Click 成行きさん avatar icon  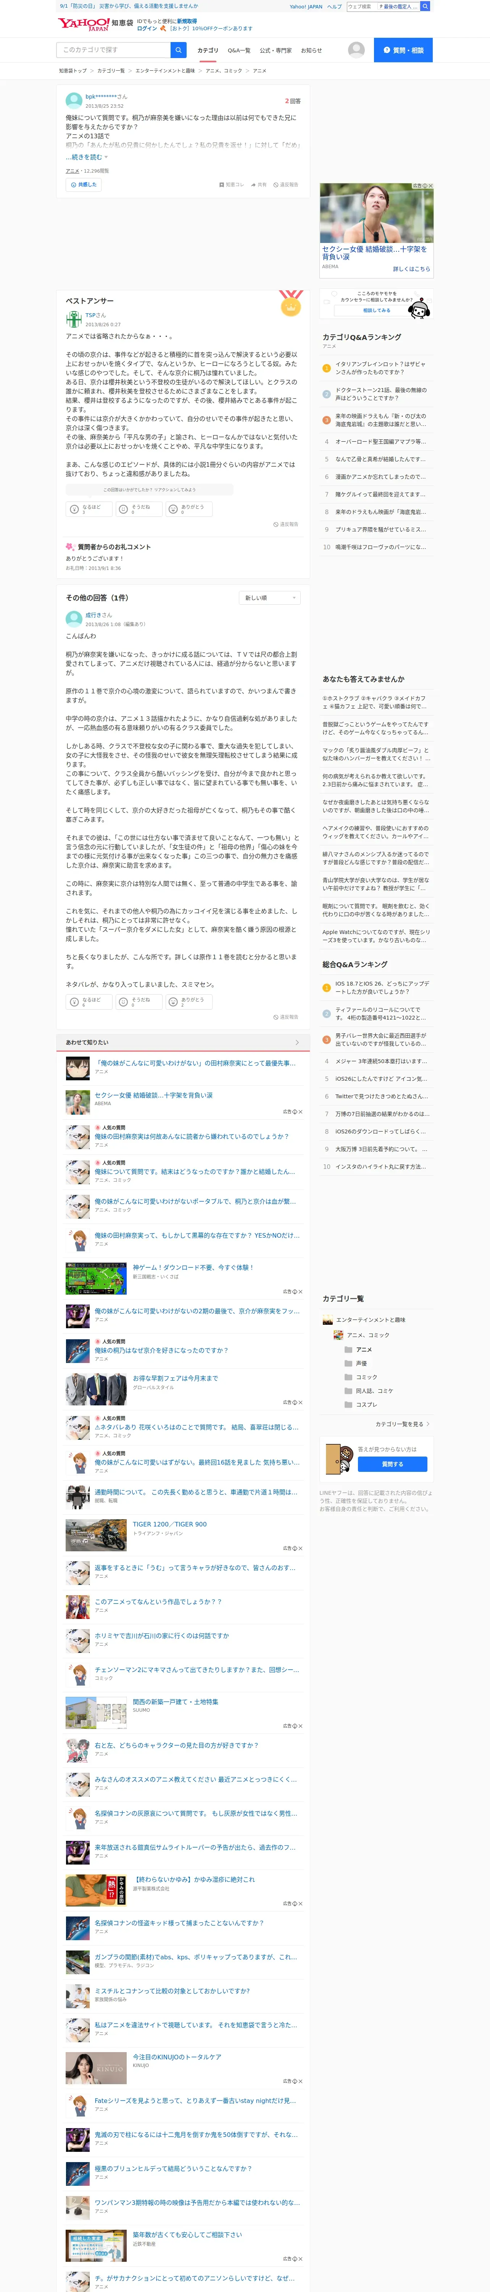point(74,619)
